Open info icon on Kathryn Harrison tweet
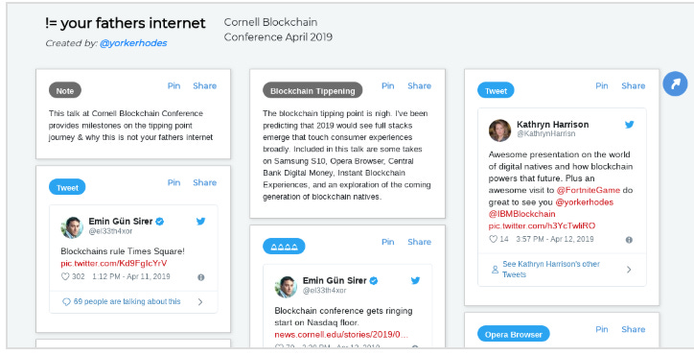694x355 pixels. point(629,240)
